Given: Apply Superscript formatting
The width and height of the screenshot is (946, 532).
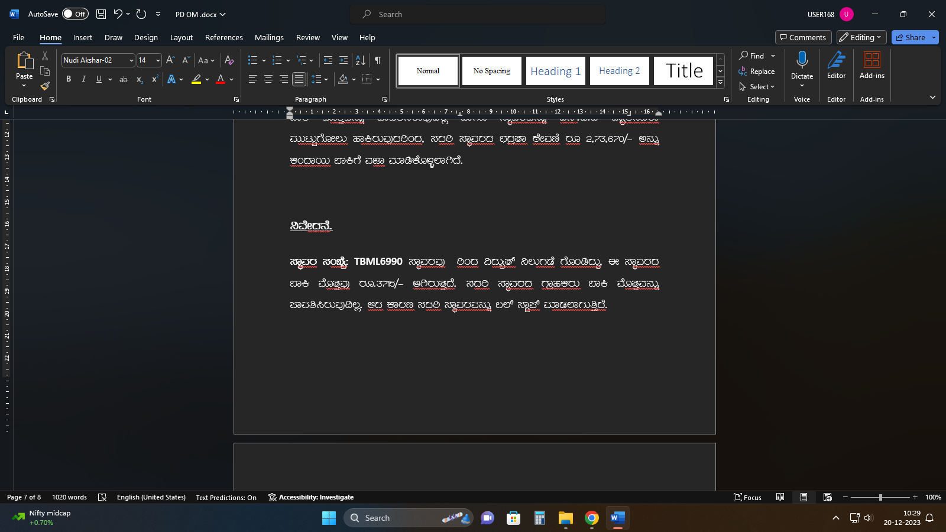Looking at the screenshot, I should click(x=155, y=79).
